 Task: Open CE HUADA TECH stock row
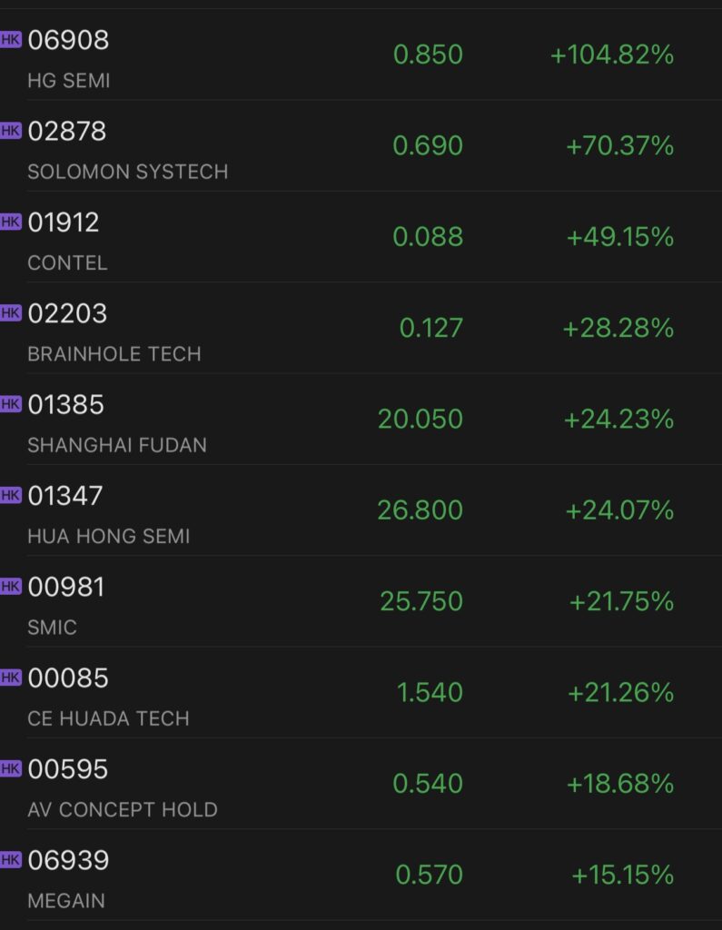[x=108, y=718]
